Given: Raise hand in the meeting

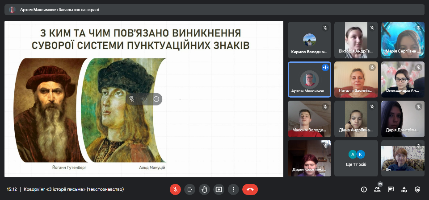Looking at the screenshot, I should tap(204, 189).
